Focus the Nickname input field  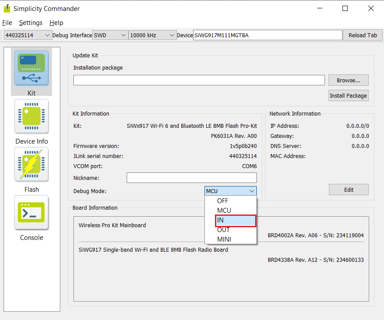192,178
